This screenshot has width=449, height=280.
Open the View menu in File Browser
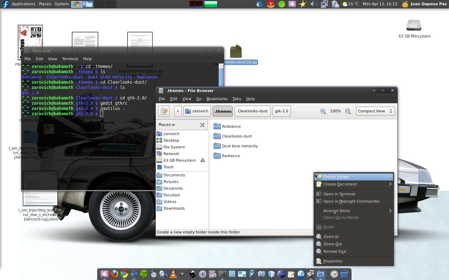[187, 99]
